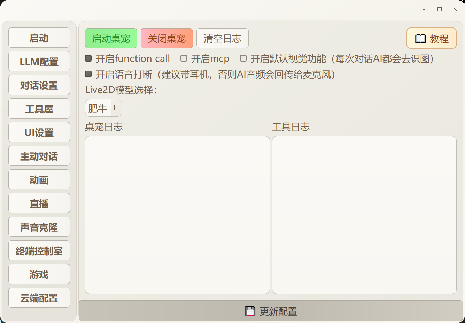Click 关闭桌宠 to stop the desktop pet
465x323 pixels.
tap(166, 38)
